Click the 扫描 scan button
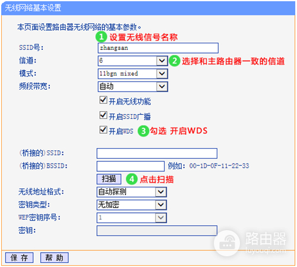Screen dimensions: 297x267 (x=109, y=179)
